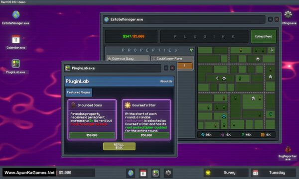Click the Collect Rent button

point(263,36)
